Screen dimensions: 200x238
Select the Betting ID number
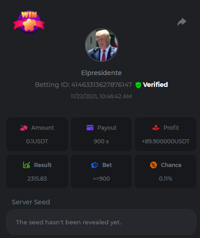coord(102,85)
